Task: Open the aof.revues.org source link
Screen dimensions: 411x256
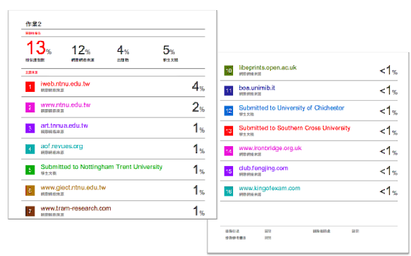Action: [x=61, y=146]
